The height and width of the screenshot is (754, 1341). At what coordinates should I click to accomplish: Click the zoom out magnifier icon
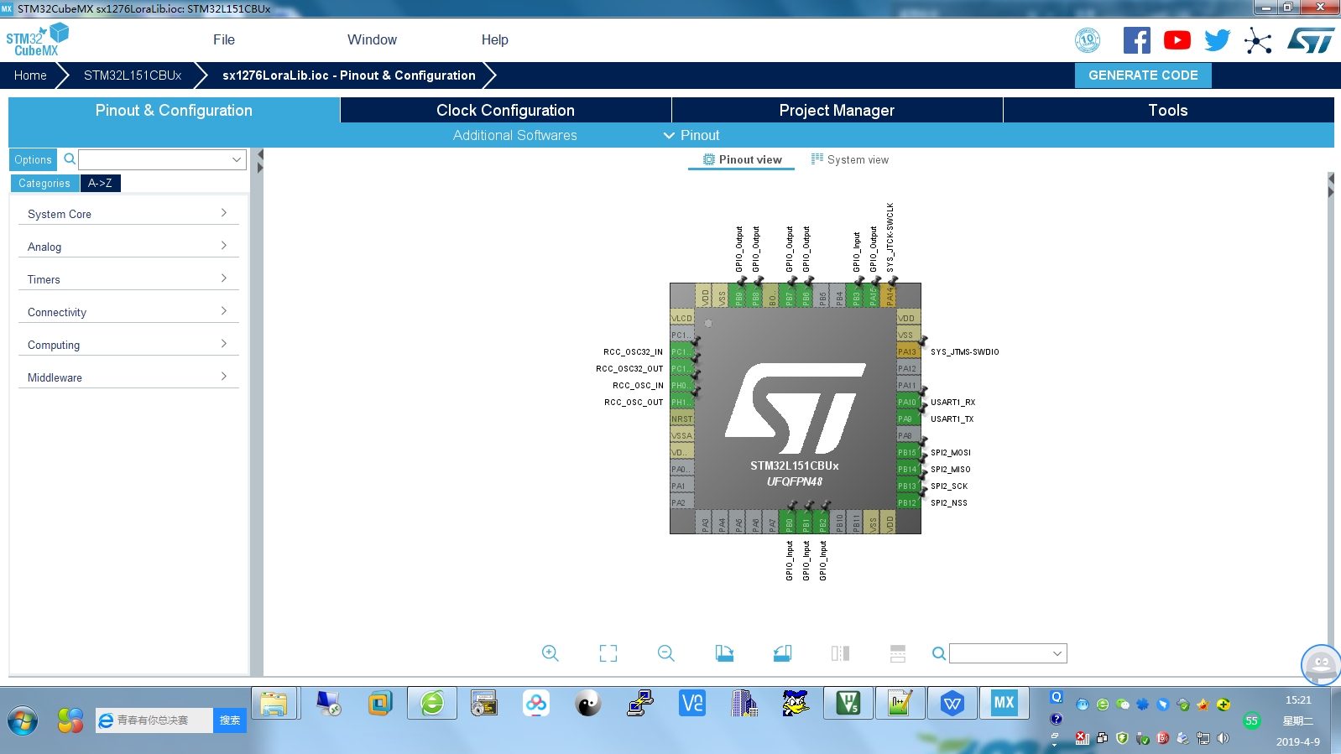666,653
